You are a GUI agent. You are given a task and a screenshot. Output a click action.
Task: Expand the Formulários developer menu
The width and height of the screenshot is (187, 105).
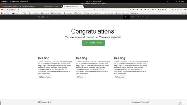pyautogui.click(x=34, y=13)
